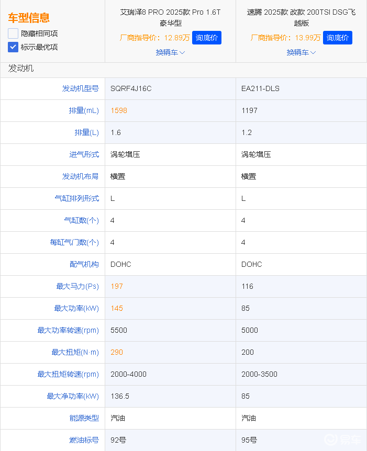Click the 最大功率(kW) parameter link

(76, 308)
